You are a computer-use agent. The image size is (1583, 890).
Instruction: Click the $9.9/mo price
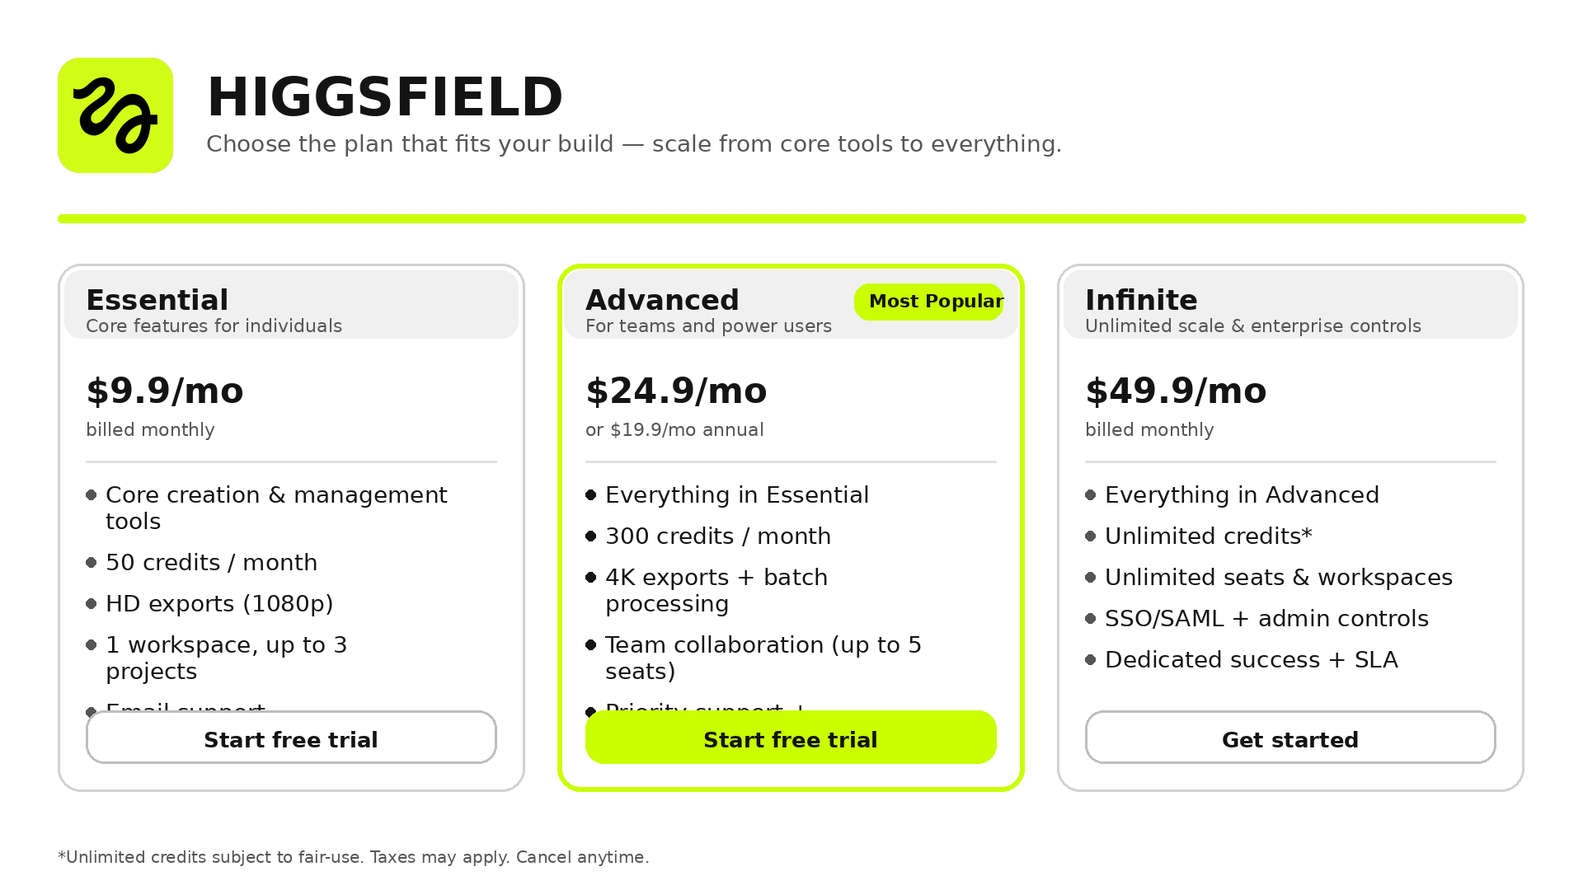point(165,391)
